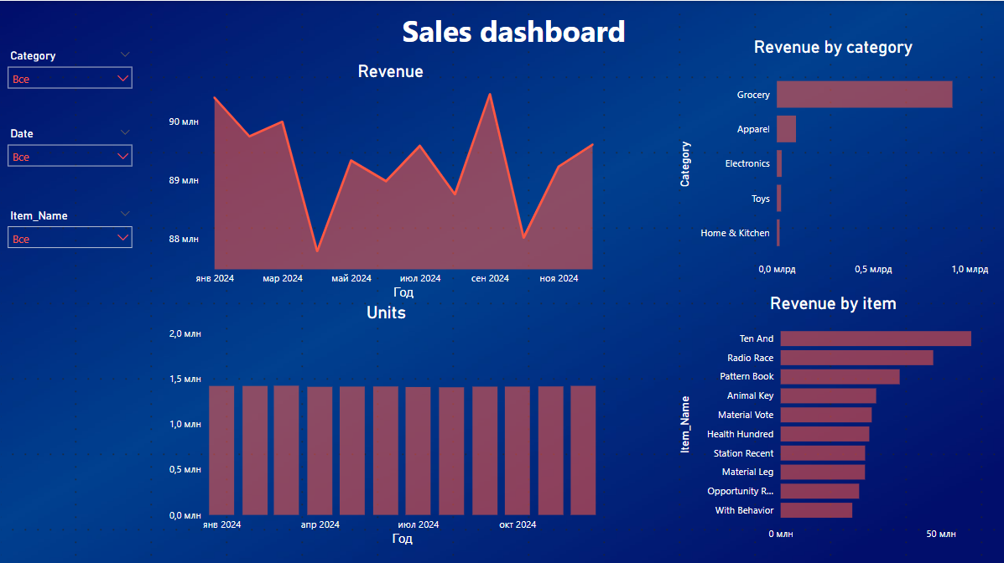Click the Station Recent item label
The height and width of the screenshot is (563, 1004).
pos(743,453)
